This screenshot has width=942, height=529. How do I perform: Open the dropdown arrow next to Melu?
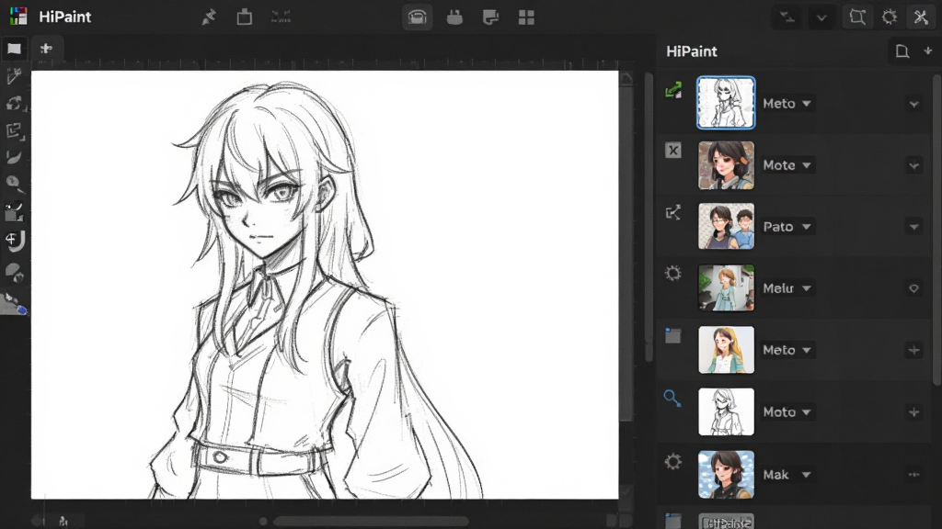pos(806,288)
